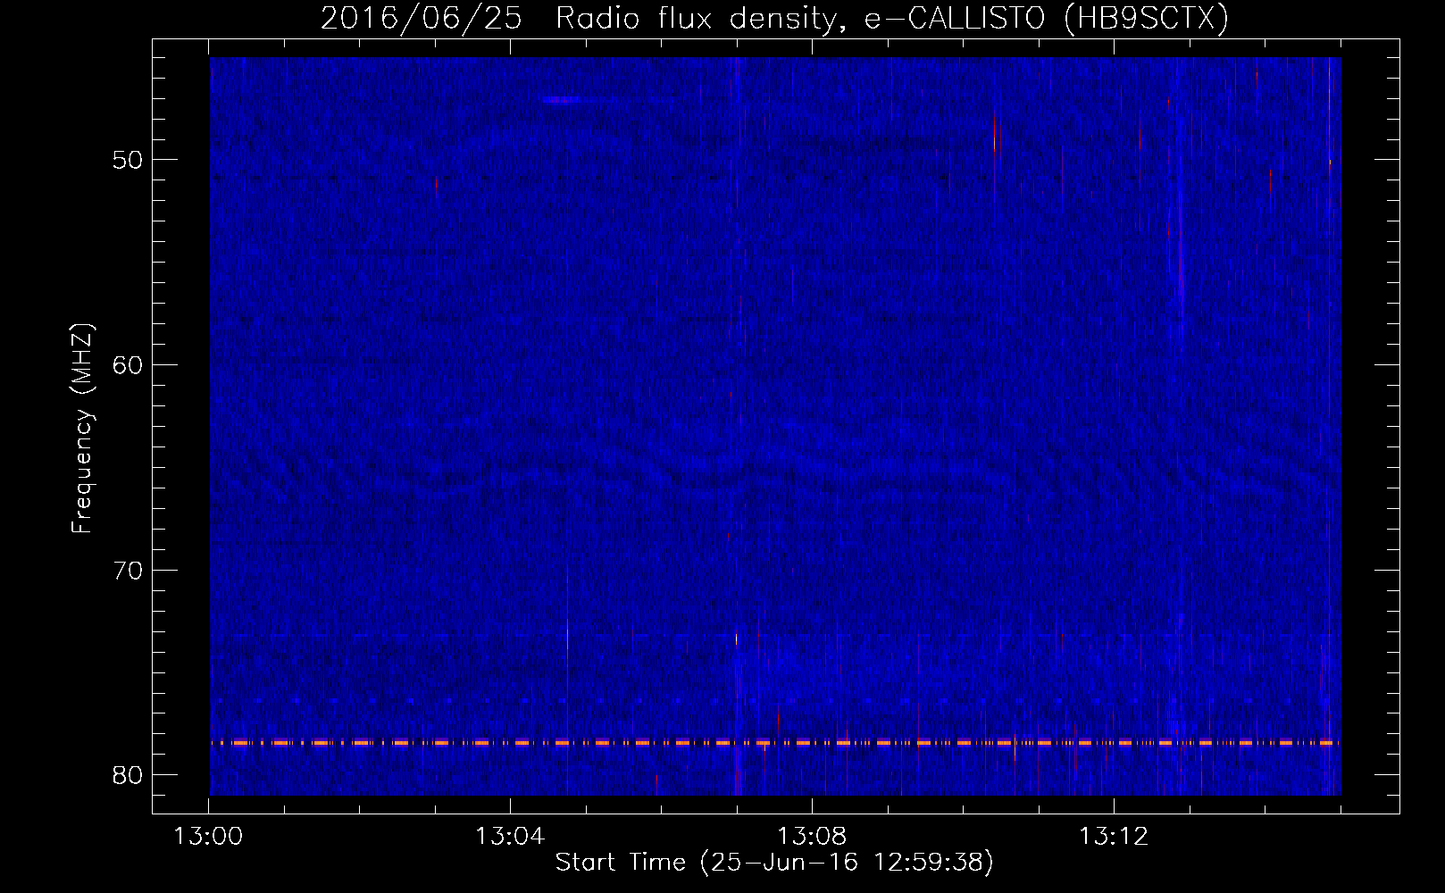1445x893 pixels.
Task: Click the 13:12 time tick label
Action: click(1114, 836)
